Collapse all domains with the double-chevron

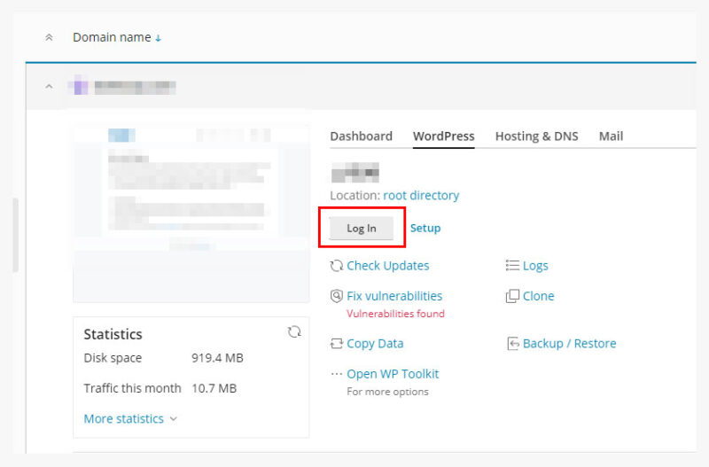click(x=49, y=38)
